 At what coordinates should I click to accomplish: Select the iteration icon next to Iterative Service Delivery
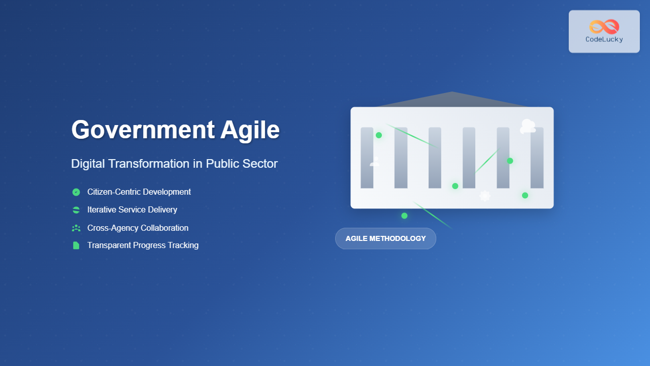[x=76, y=209]
